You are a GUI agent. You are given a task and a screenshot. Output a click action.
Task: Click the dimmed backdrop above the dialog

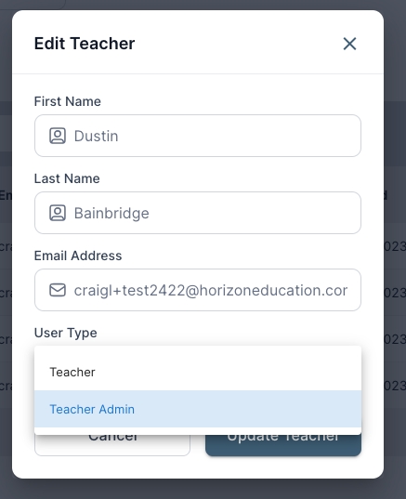pos(203,5)
